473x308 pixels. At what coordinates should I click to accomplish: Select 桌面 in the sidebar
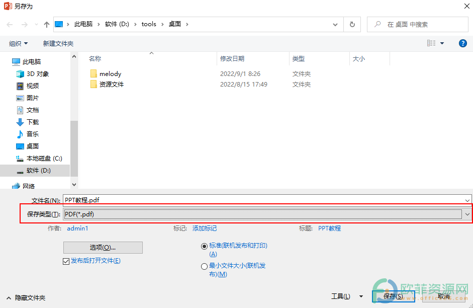point(28,146)
